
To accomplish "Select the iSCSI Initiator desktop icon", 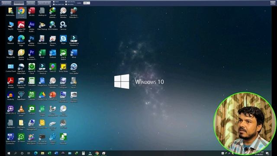I will tap(53, 26).
